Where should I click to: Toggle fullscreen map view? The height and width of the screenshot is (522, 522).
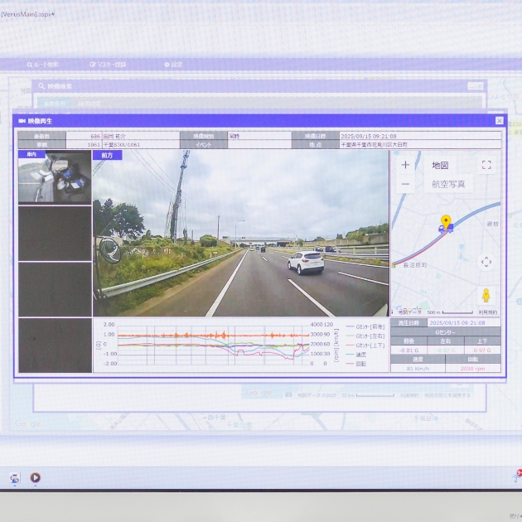click(486, 165)
